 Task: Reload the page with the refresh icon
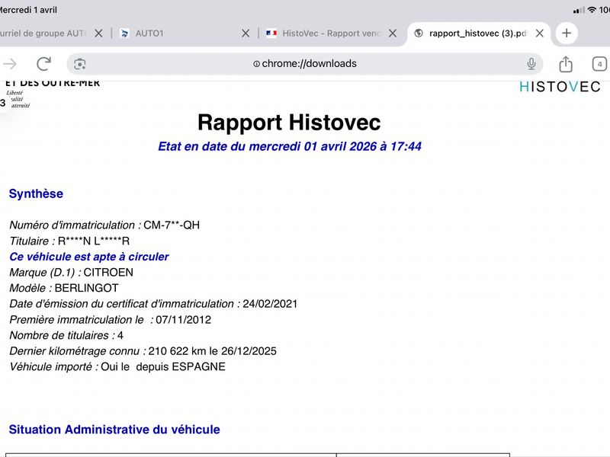click(43, 64)
